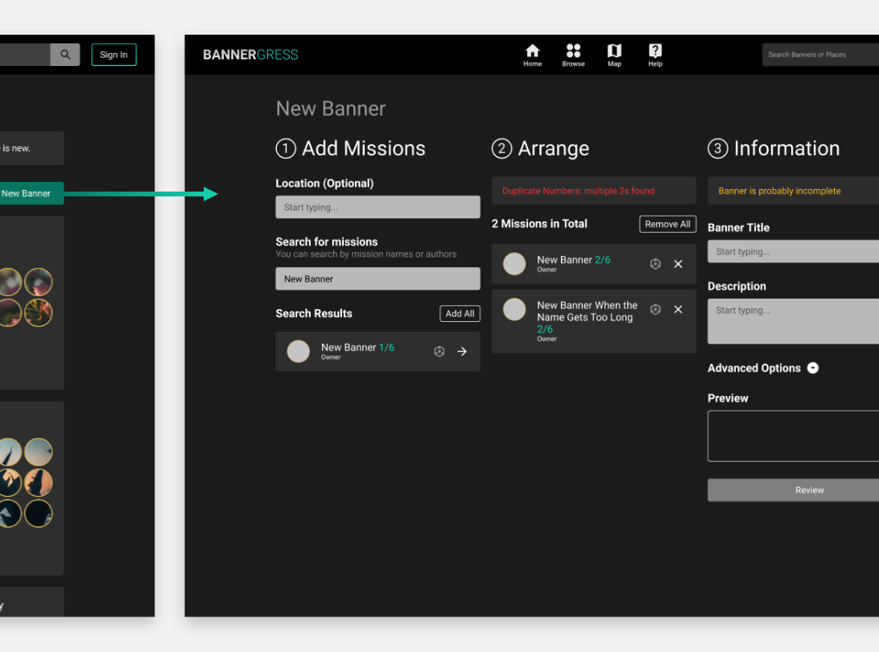This screenshot has width=879, height=652.
Task: Open the Map icon in navigation
Action: tap(614, 55)
